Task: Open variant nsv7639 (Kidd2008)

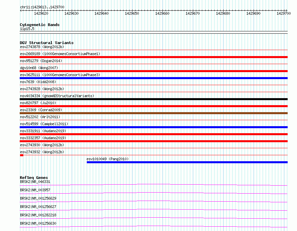Action: click(38, 82)
